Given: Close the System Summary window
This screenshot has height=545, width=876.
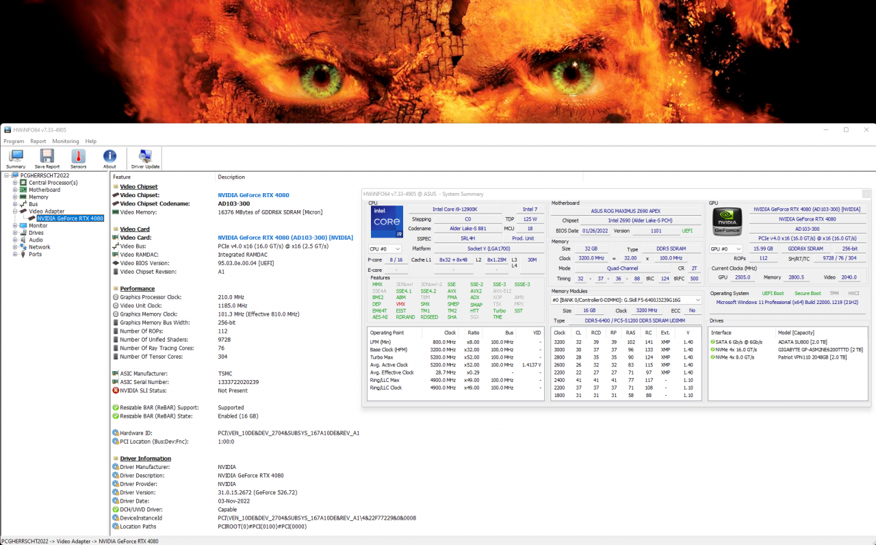Looking at the screenshot, I should (x=866, y=194).
